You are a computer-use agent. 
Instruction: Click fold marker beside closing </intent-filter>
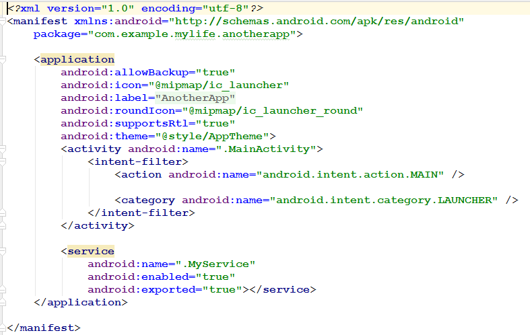pyautogui.click(x=3, y=213)
